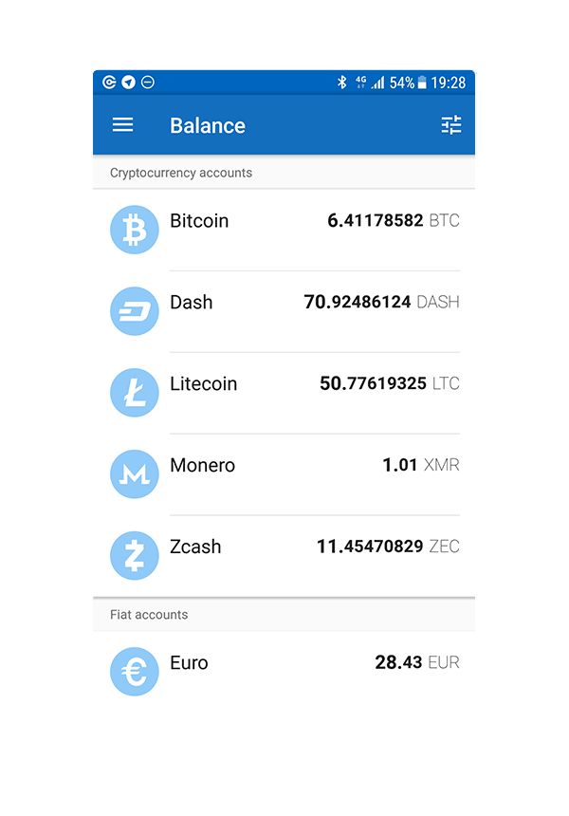Select the 28.43 EUR balance
569x816 pixels.
pos(417,662)
